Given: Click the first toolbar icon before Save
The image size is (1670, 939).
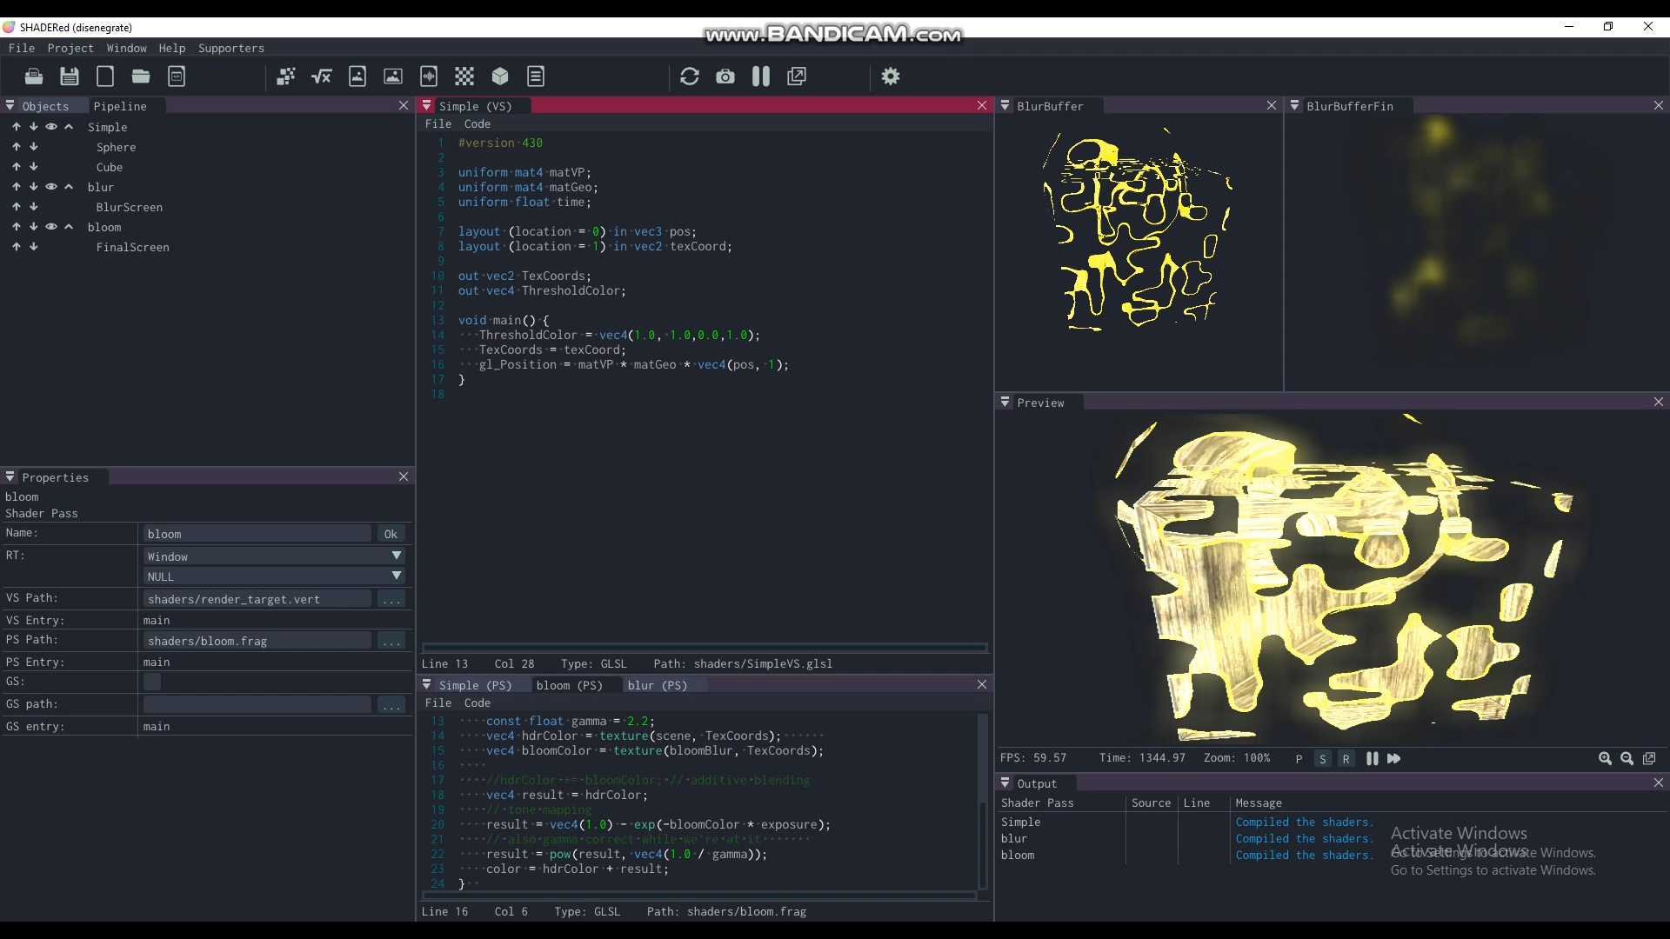Looking at the screenshot, I should point(34,77).
